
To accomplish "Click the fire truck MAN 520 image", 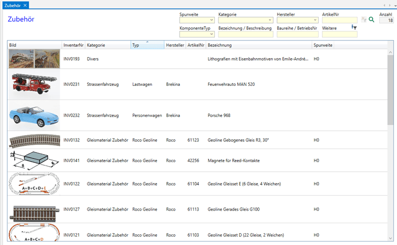I will coord(34,84).
